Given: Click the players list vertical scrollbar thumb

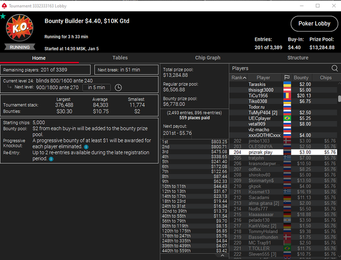Looking at the screenshot, I should (x=339, y=98).
